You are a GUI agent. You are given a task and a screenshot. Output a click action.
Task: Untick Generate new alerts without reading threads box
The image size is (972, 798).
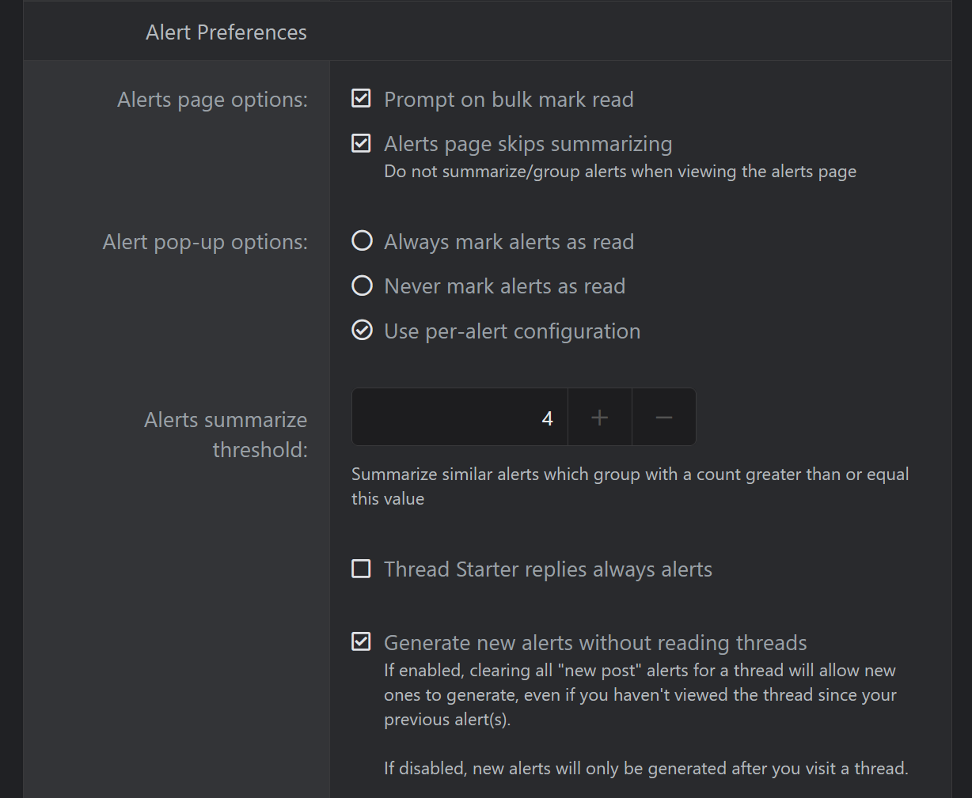361,641
